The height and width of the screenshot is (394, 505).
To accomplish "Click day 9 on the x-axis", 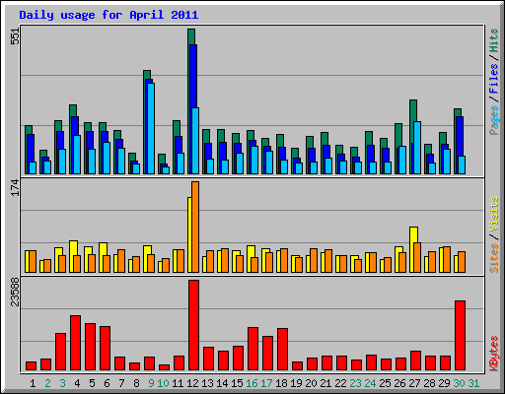I will tap(151, 383).
